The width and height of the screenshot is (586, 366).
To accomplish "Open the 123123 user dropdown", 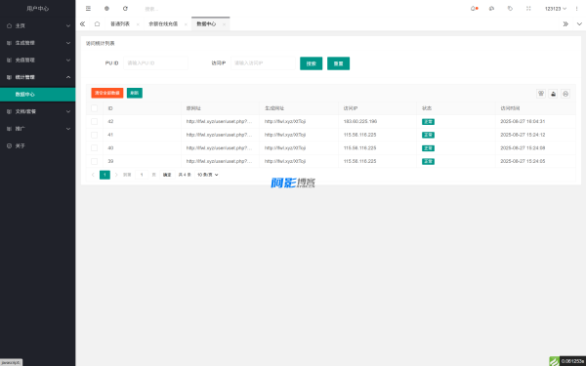I will tap(556, 9).
